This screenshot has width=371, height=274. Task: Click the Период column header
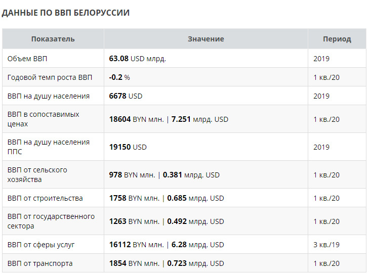coord(337,39)
